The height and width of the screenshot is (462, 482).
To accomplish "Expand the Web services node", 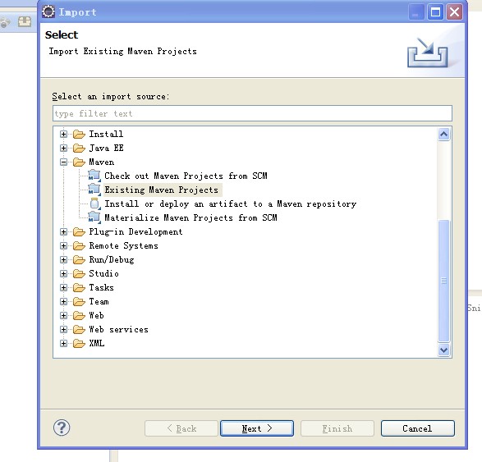I will coord(63,330).
